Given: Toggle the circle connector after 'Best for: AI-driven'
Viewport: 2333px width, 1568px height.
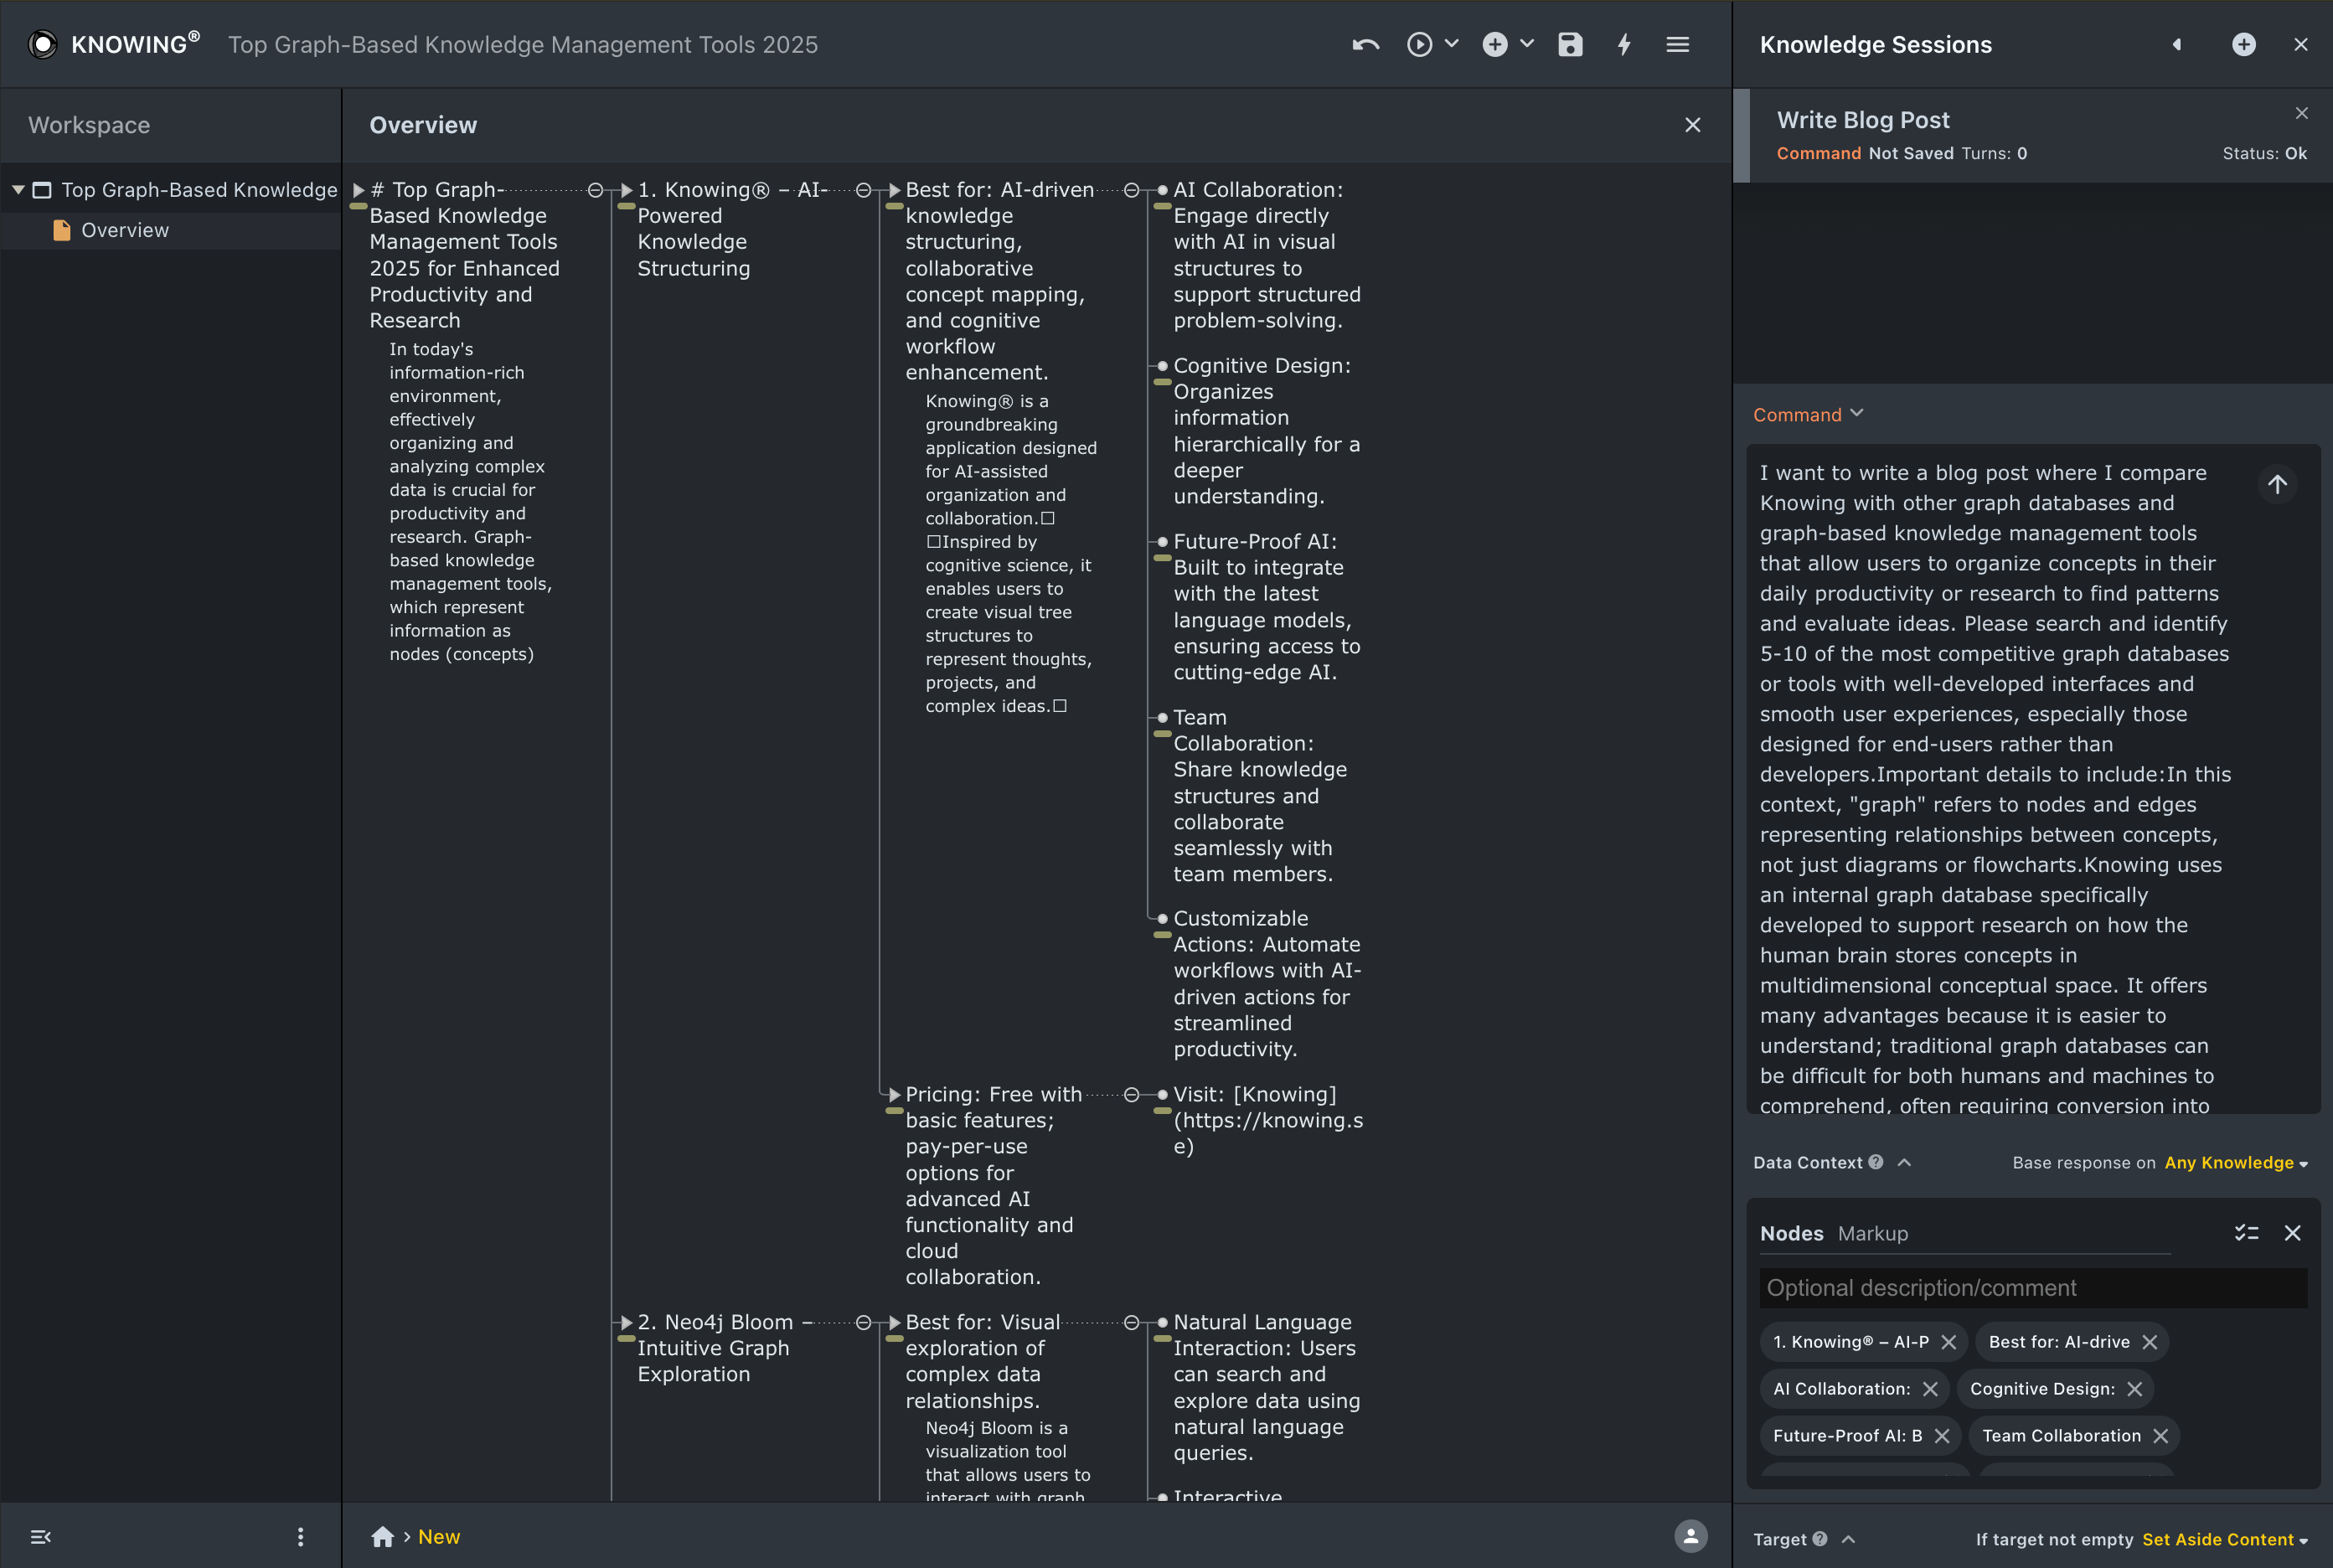Looking at the screenshot, I should pos(1131,190).
